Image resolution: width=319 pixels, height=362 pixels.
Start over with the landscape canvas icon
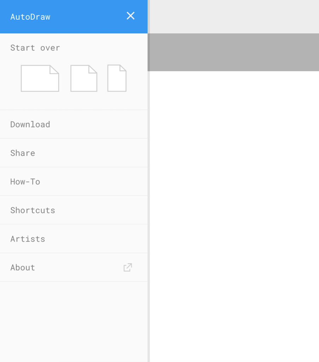point(40,78)
